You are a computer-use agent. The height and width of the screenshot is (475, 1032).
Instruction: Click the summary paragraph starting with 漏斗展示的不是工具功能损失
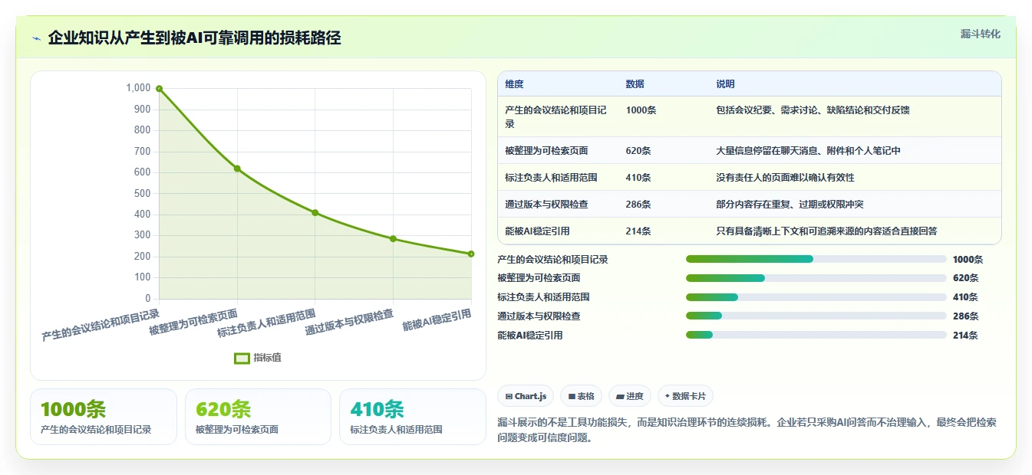[x=747, y=431]
